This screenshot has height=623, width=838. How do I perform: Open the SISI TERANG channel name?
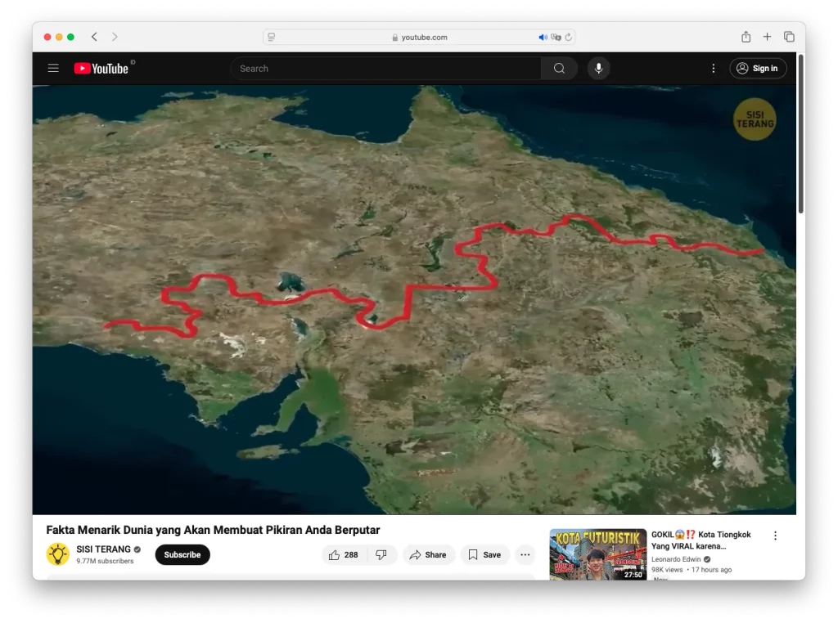click(103, 549)
